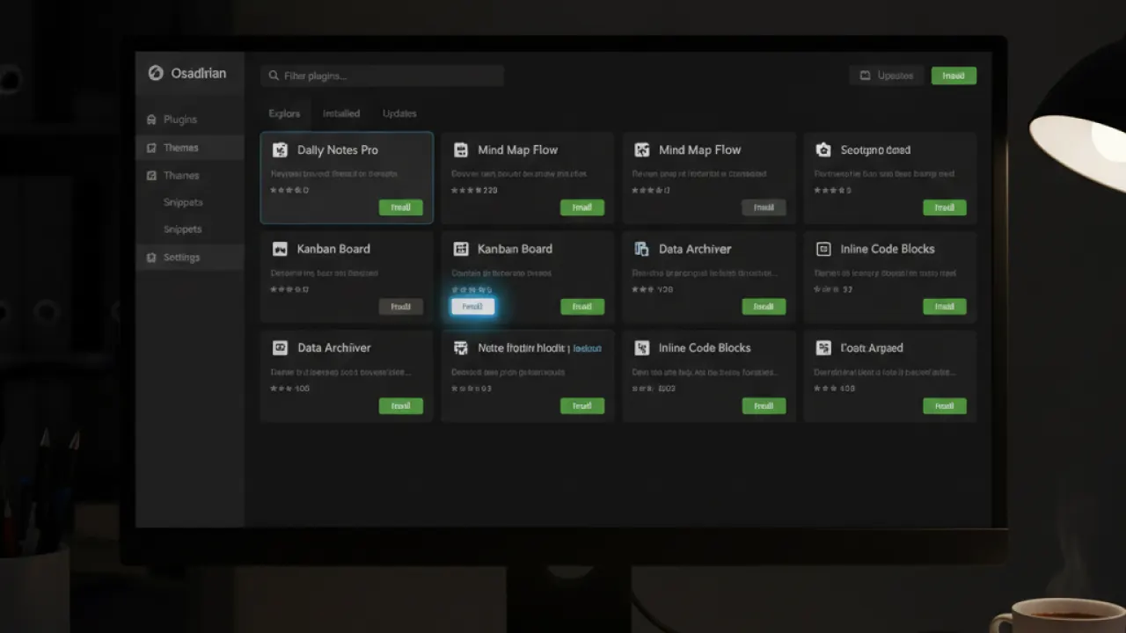Install Inline Code Blocks beside the Coat Arpaed card
The height and width of the screenshot is (633, 1126).
coord(764,406)
